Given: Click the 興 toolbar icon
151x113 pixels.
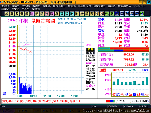Looking at the screenshot, I should [x=92, y=14].
